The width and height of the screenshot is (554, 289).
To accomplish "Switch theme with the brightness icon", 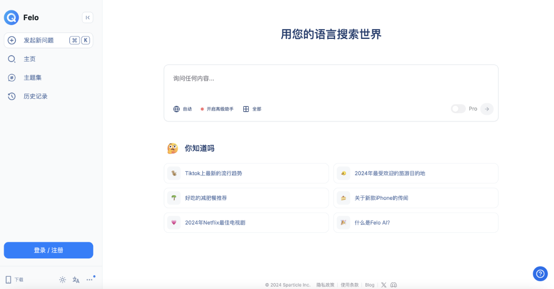I will pyautogui.click(x=62, y=279).
